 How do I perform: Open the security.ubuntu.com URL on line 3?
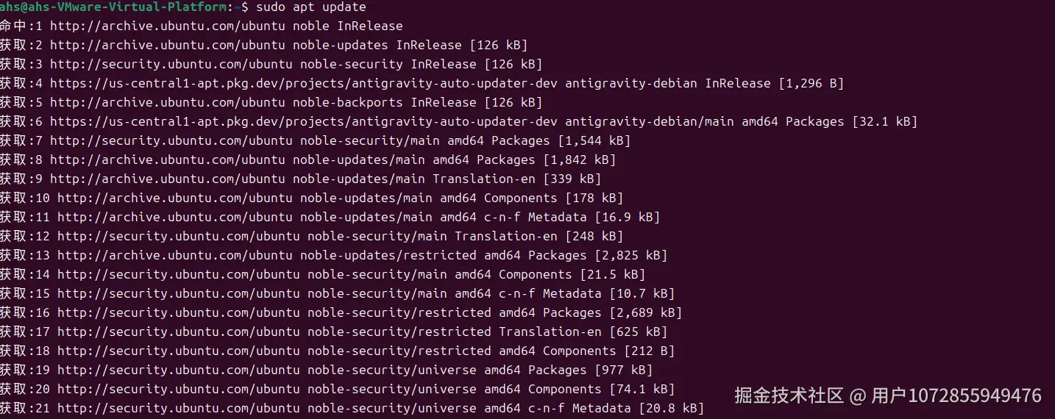[x=174, y=64]
